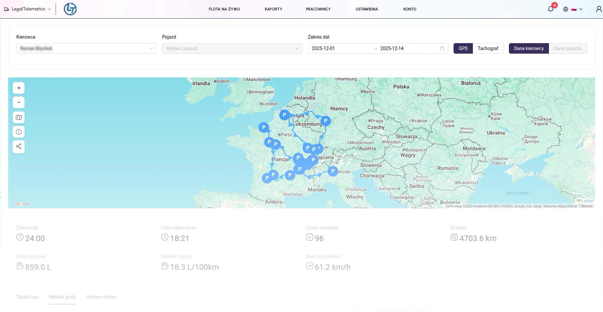603x312 pixels.
Task: Open the Raporty menu
Action: point(273,9)
